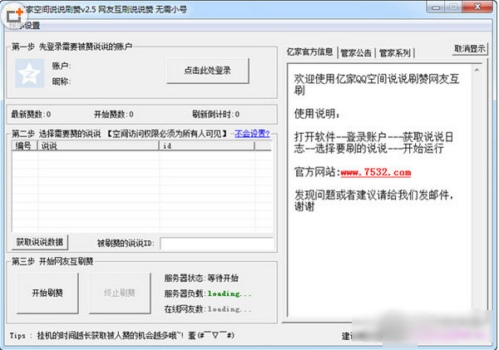
Task: Minimize the window
Action: (x=436, y=7)
